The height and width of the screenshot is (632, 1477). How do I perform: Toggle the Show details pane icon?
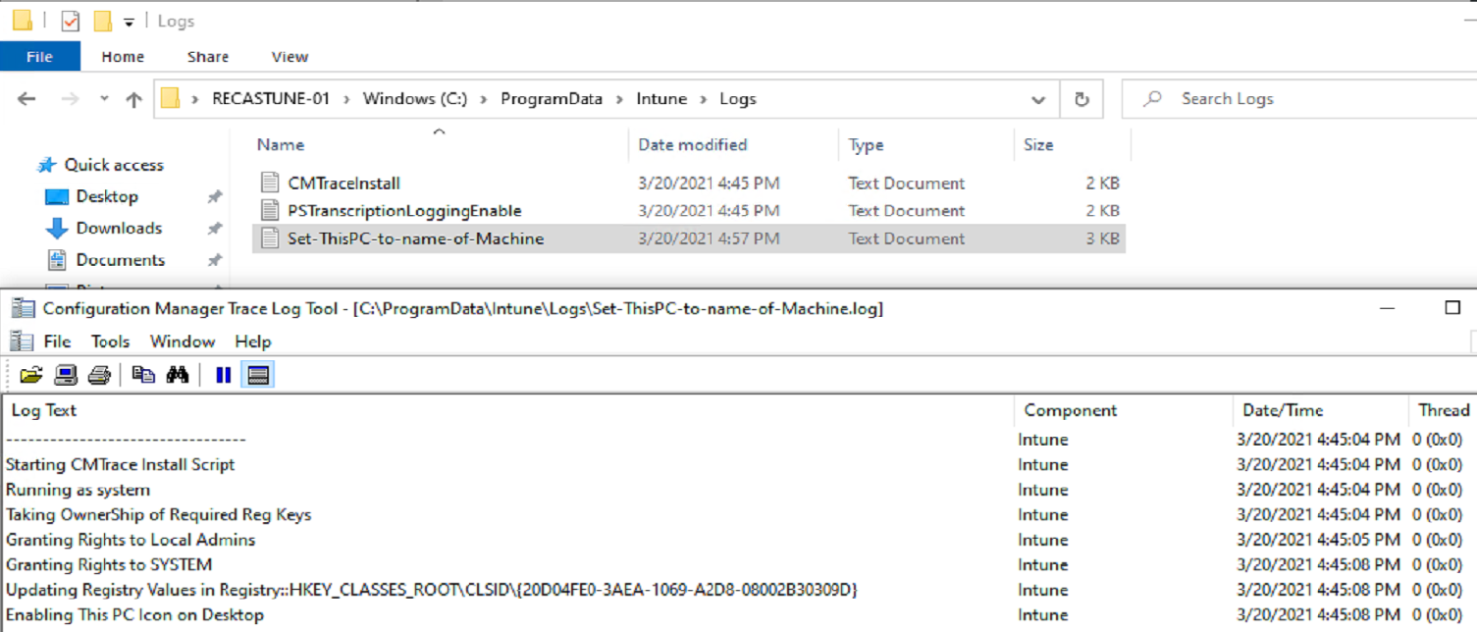tap(258, 375)
